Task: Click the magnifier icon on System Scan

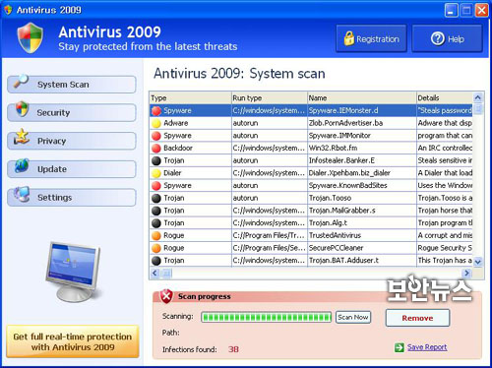Action: (x=21, y=81)
